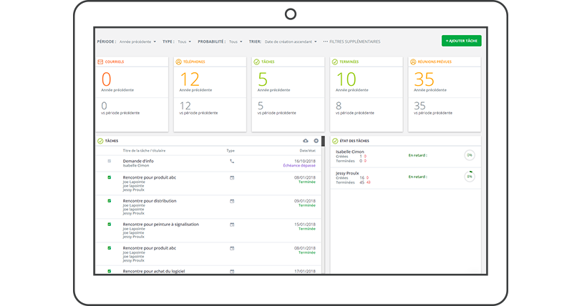Click the date 17/01/2018
The width and height of the screenshot is (582, 306).
pos(305,272)
